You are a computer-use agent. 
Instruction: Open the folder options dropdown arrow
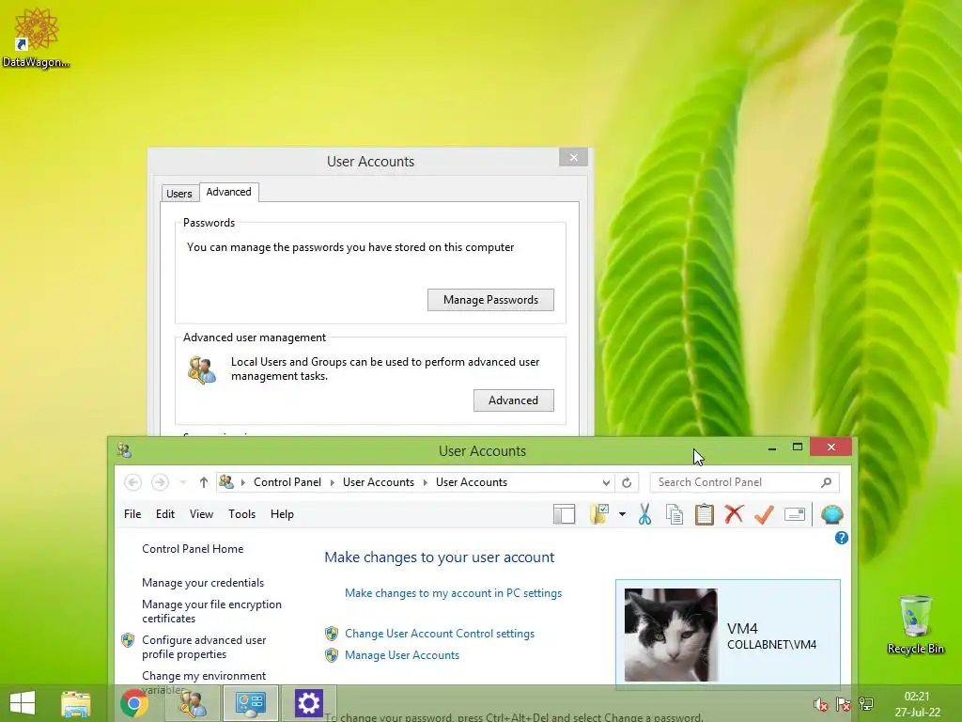pyautogui.click(x=622, y=514)
